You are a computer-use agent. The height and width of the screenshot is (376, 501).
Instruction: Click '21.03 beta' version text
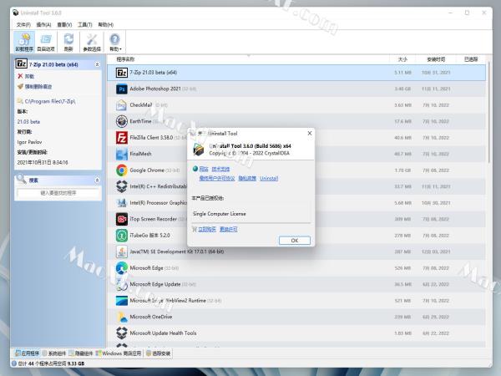(x=28, y=122)
